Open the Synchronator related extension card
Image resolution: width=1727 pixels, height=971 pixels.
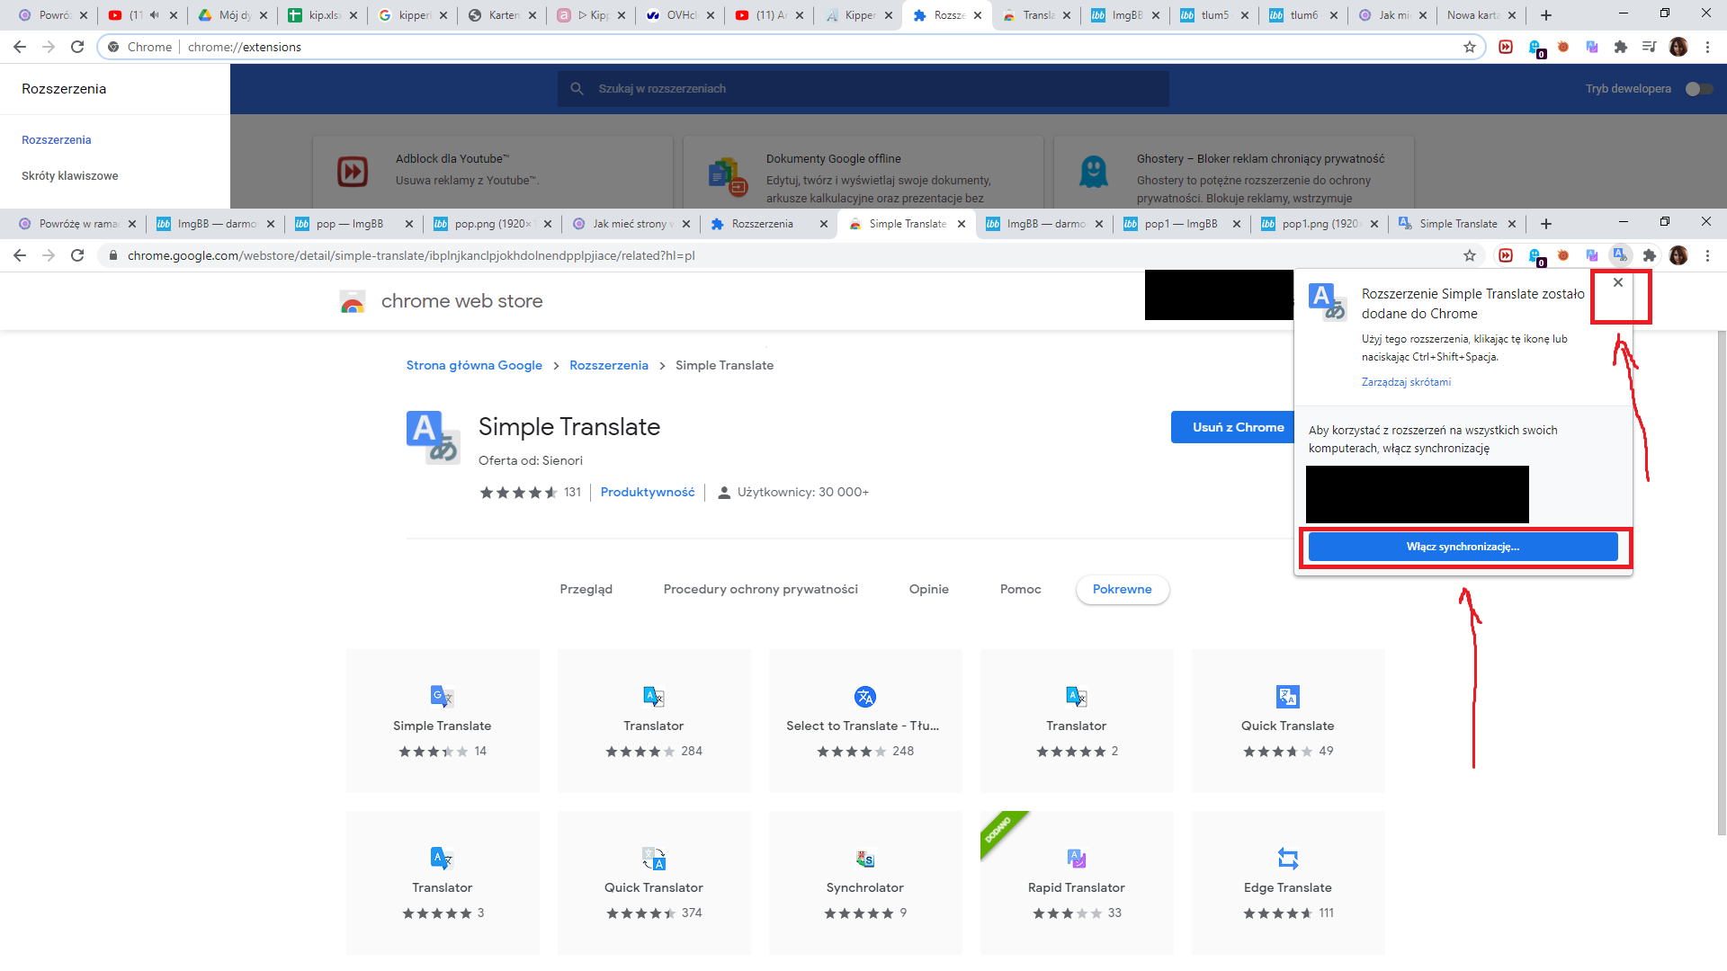click(865, 882)
